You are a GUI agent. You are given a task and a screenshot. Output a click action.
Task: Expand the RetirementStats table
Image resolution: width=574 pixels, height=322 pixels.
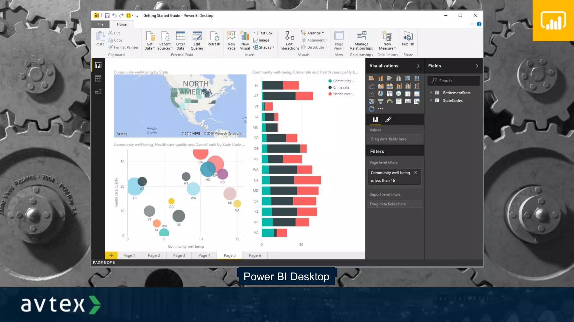[x=431, y=93]
